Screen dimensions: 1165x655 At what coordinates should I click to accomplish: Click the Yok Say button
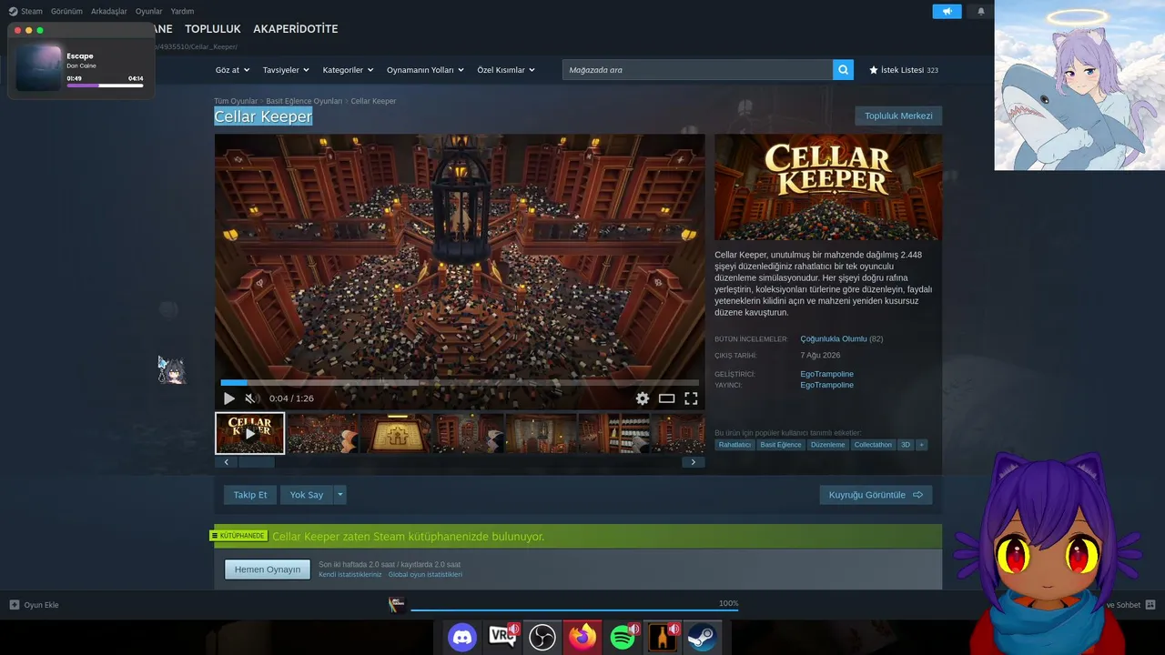307,495
